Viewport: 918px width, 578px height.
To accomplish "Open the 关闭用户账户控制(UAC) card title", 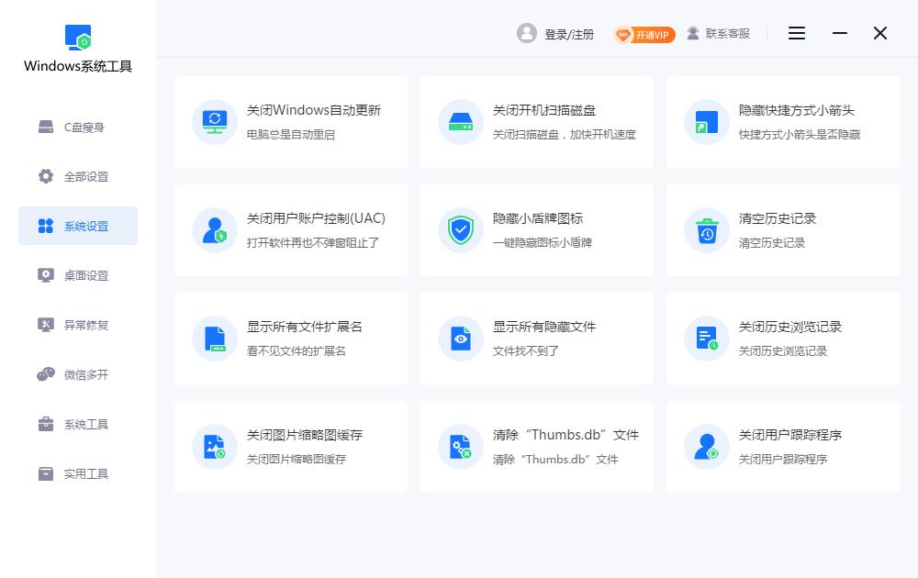I will (x=316, y=218).
